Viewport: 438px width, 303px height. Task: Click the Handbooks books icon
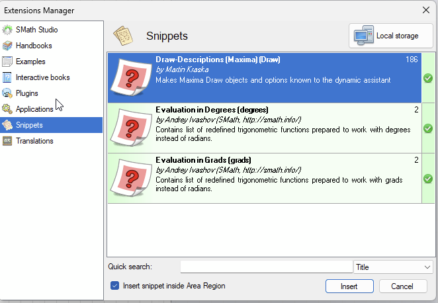[x=7, y=46]
